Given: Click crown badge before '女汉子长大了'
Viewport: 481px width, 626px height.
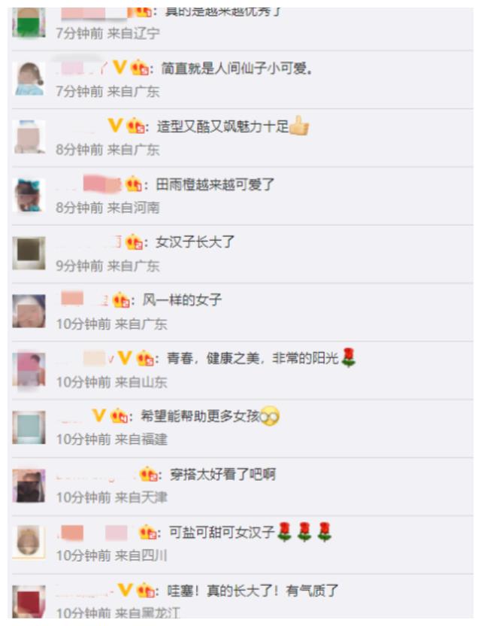Looking at the screenshot, I should pos(134,242).
